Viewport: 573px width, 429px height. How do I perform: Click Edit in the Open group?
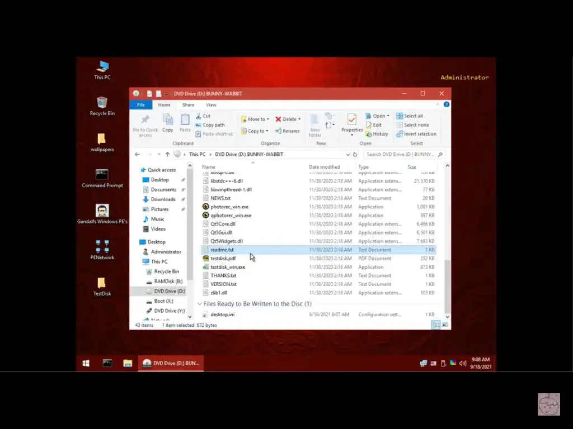(x=374, y=125)
